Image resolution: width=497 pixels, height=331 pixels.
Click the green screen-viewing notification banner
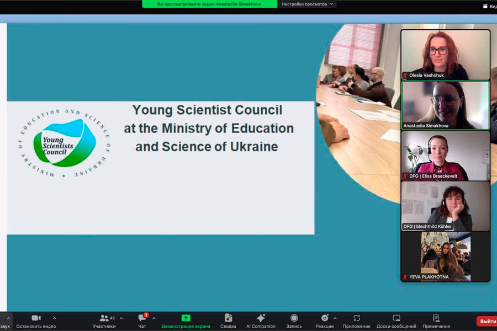point(209,4)
